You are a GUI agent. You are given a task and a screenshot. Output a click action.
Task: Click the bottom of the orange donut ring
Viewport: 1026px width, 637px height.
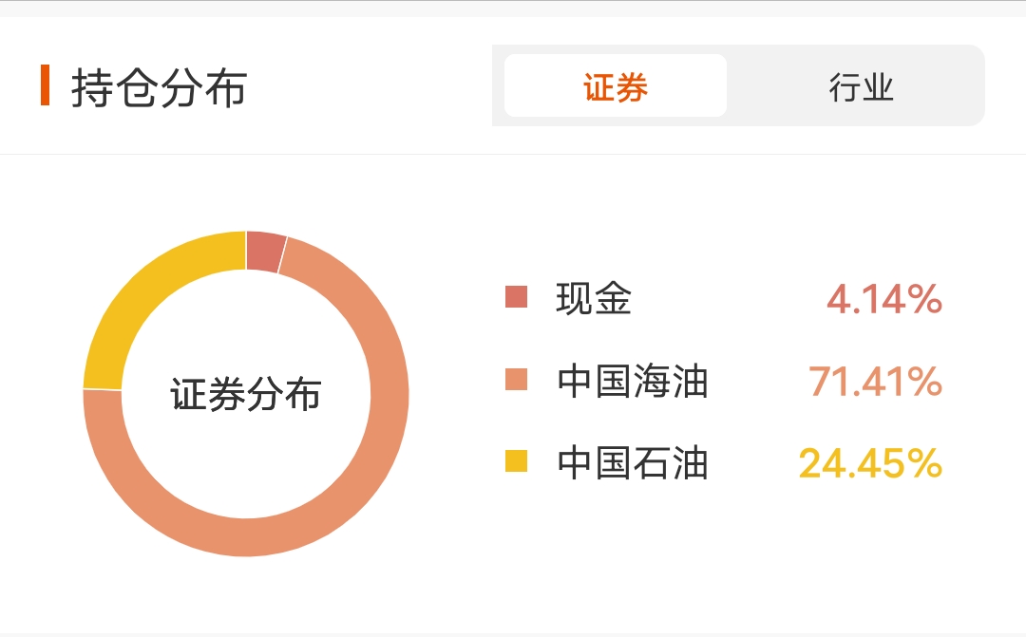click(246, 537)
